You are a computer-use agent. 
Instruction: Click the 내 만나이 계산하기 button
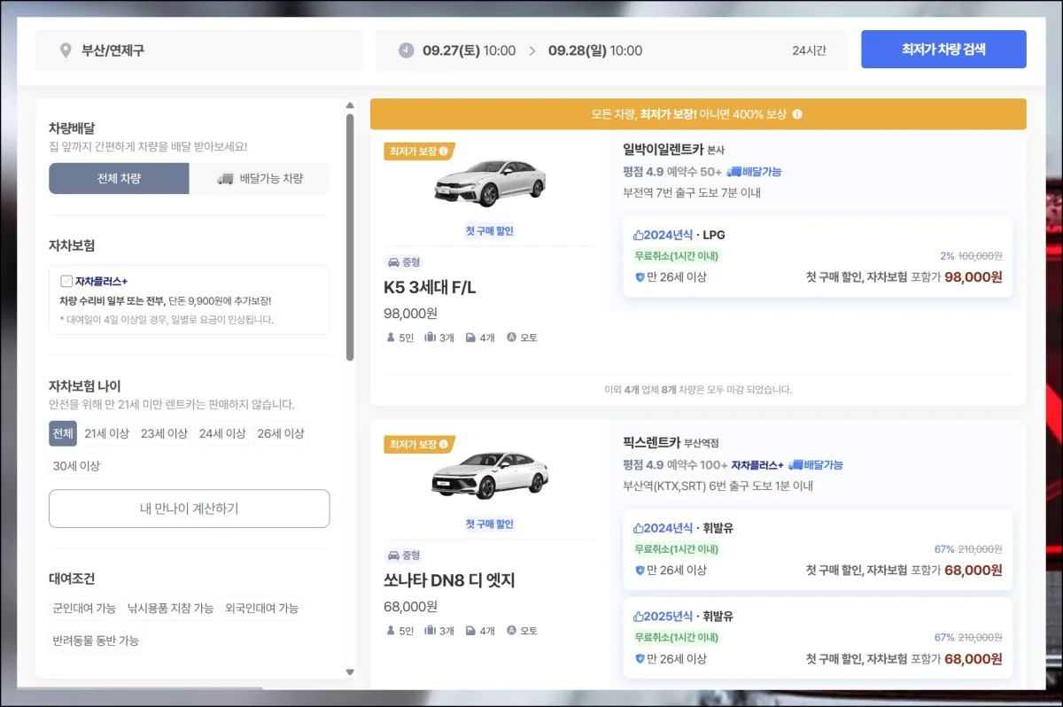pos(189,509)
